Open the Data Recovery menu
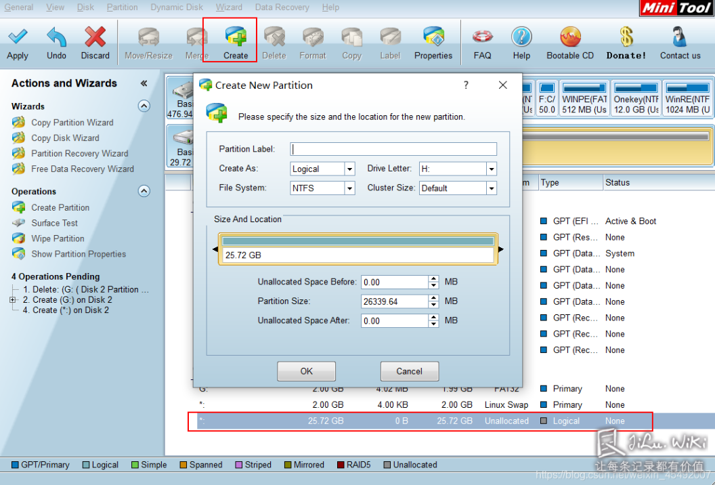 [282, 7]
